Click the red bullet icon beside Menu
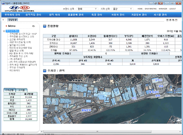The height and width of the screenshot is (135, 183). click(x=6, y=26)
